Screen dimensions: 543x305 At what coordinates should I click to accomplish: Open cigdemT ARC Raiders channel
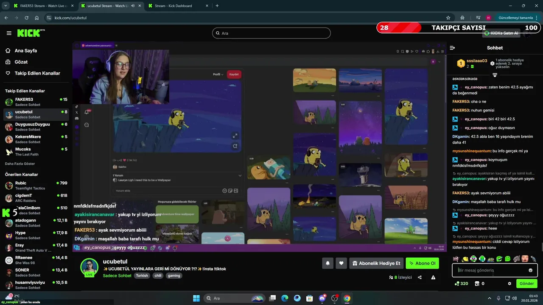click(x=36, y=198)
